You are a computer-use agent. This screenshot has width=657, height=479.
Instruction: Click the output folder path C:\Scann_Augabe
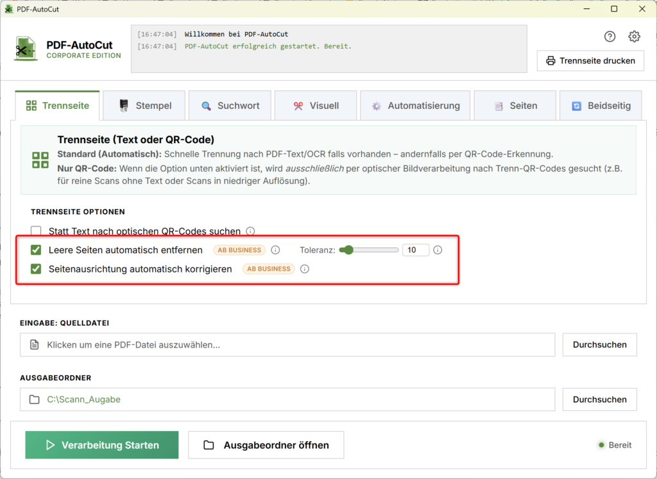[83, 399]
